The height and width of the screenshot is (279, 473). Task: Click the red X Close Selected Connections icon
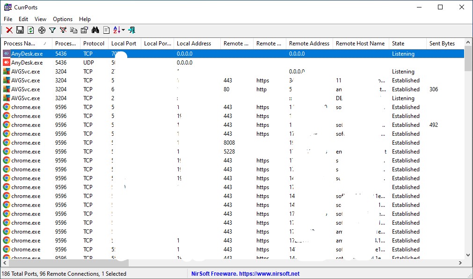[x=9, y=30]
